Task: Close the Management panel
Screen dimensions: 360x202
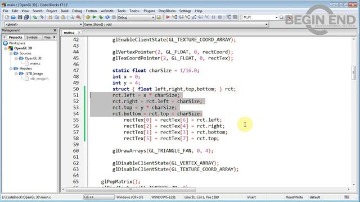Action: click(55, 30)
